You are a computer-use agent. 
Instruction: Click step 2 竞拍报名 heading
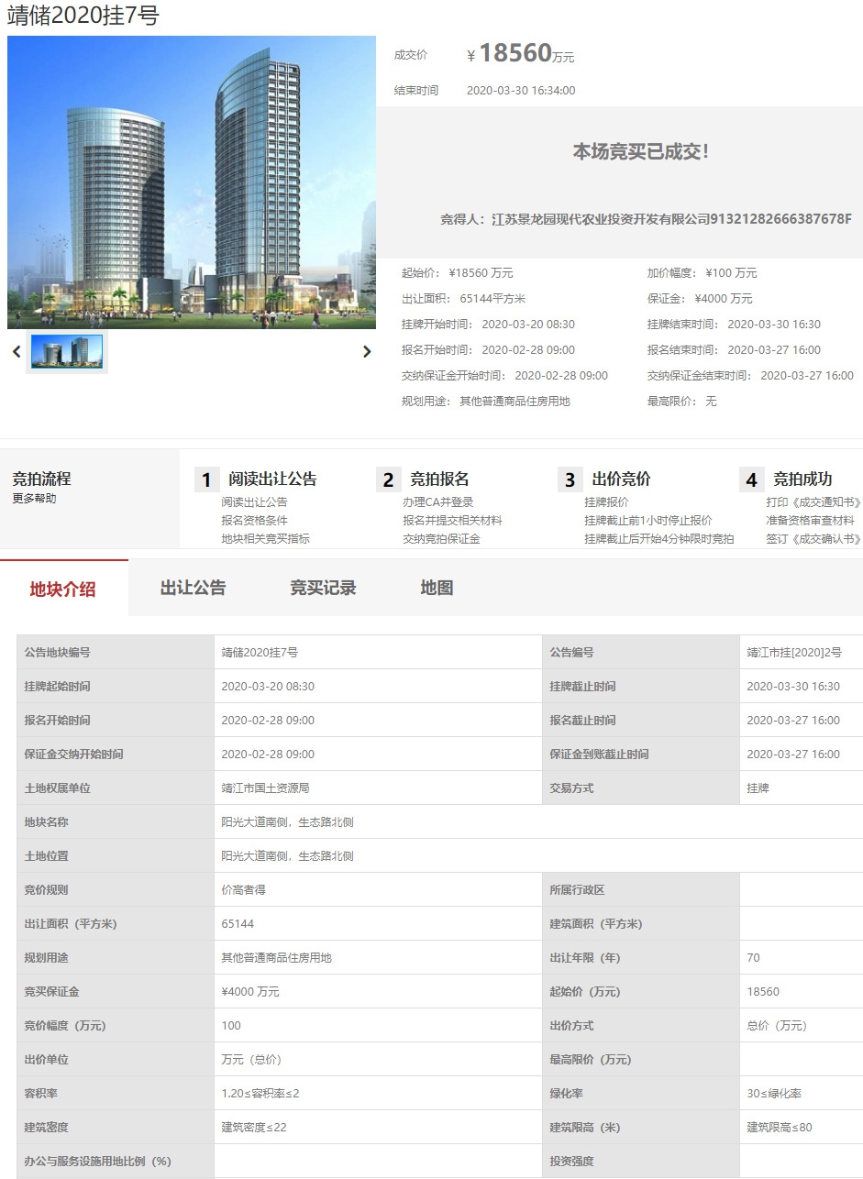439,479
